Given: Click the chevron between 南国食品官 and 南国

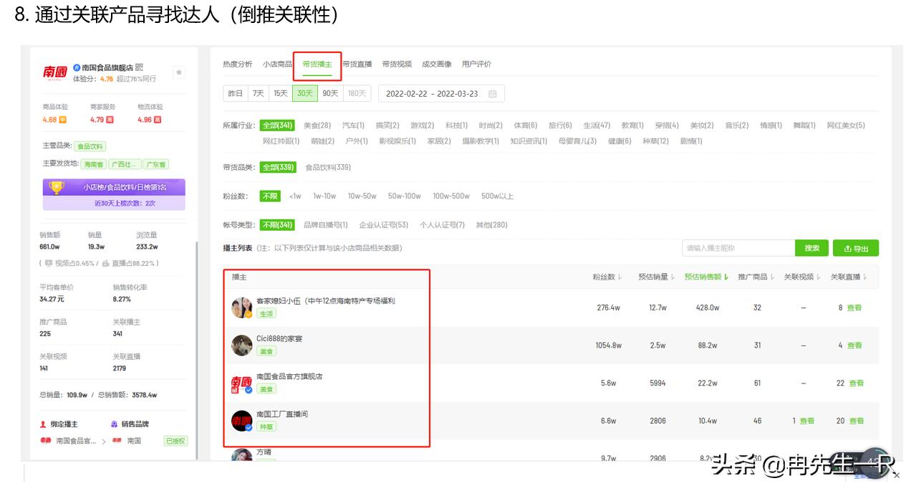Looking at the screenshot, I should (102, 439).
